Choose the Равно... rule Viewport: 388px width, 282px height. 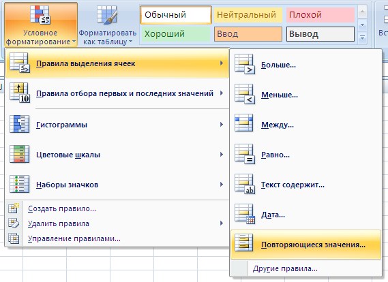(306, 155)
